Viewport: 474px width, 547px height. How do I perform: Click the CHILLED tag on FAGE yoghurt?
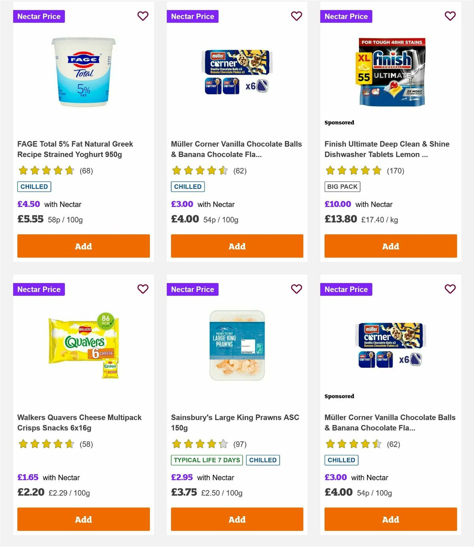click(x=34, y=186)
